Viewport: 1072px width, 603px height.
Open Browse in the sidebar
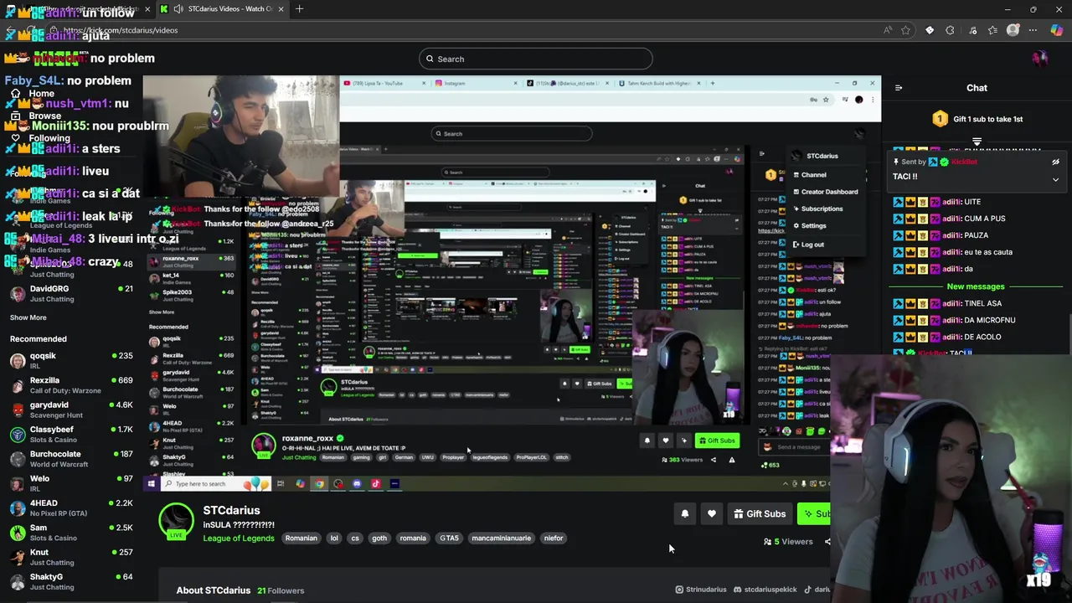(38, 116)
